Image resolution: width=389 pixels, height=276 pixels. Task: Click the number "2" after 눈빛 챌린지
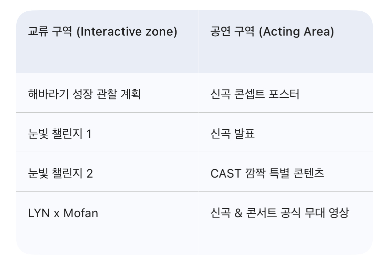[x=89, y=173]
